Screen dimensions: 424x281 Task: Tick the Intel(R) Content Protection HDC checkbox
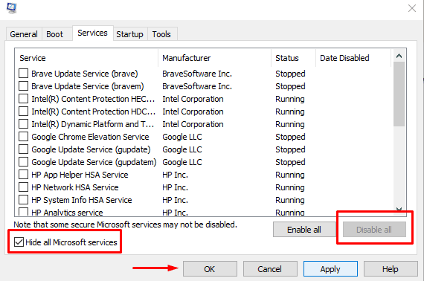23,112
